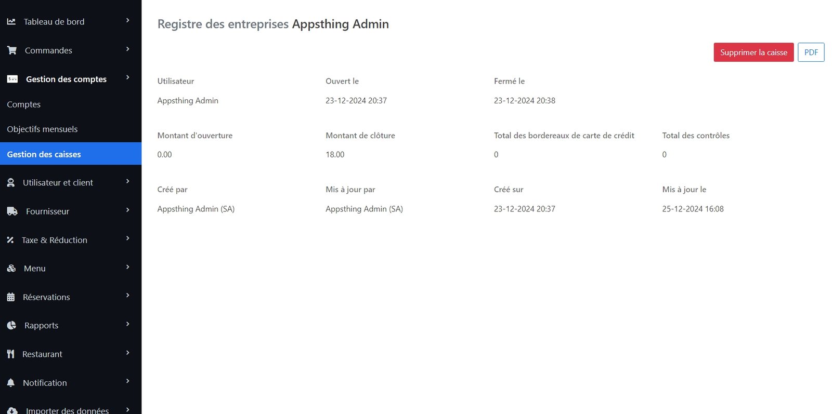This screenshot has height=414, width=832.
Task: Click the Tableau de bord chart icon
Action: tap(11, 22)
